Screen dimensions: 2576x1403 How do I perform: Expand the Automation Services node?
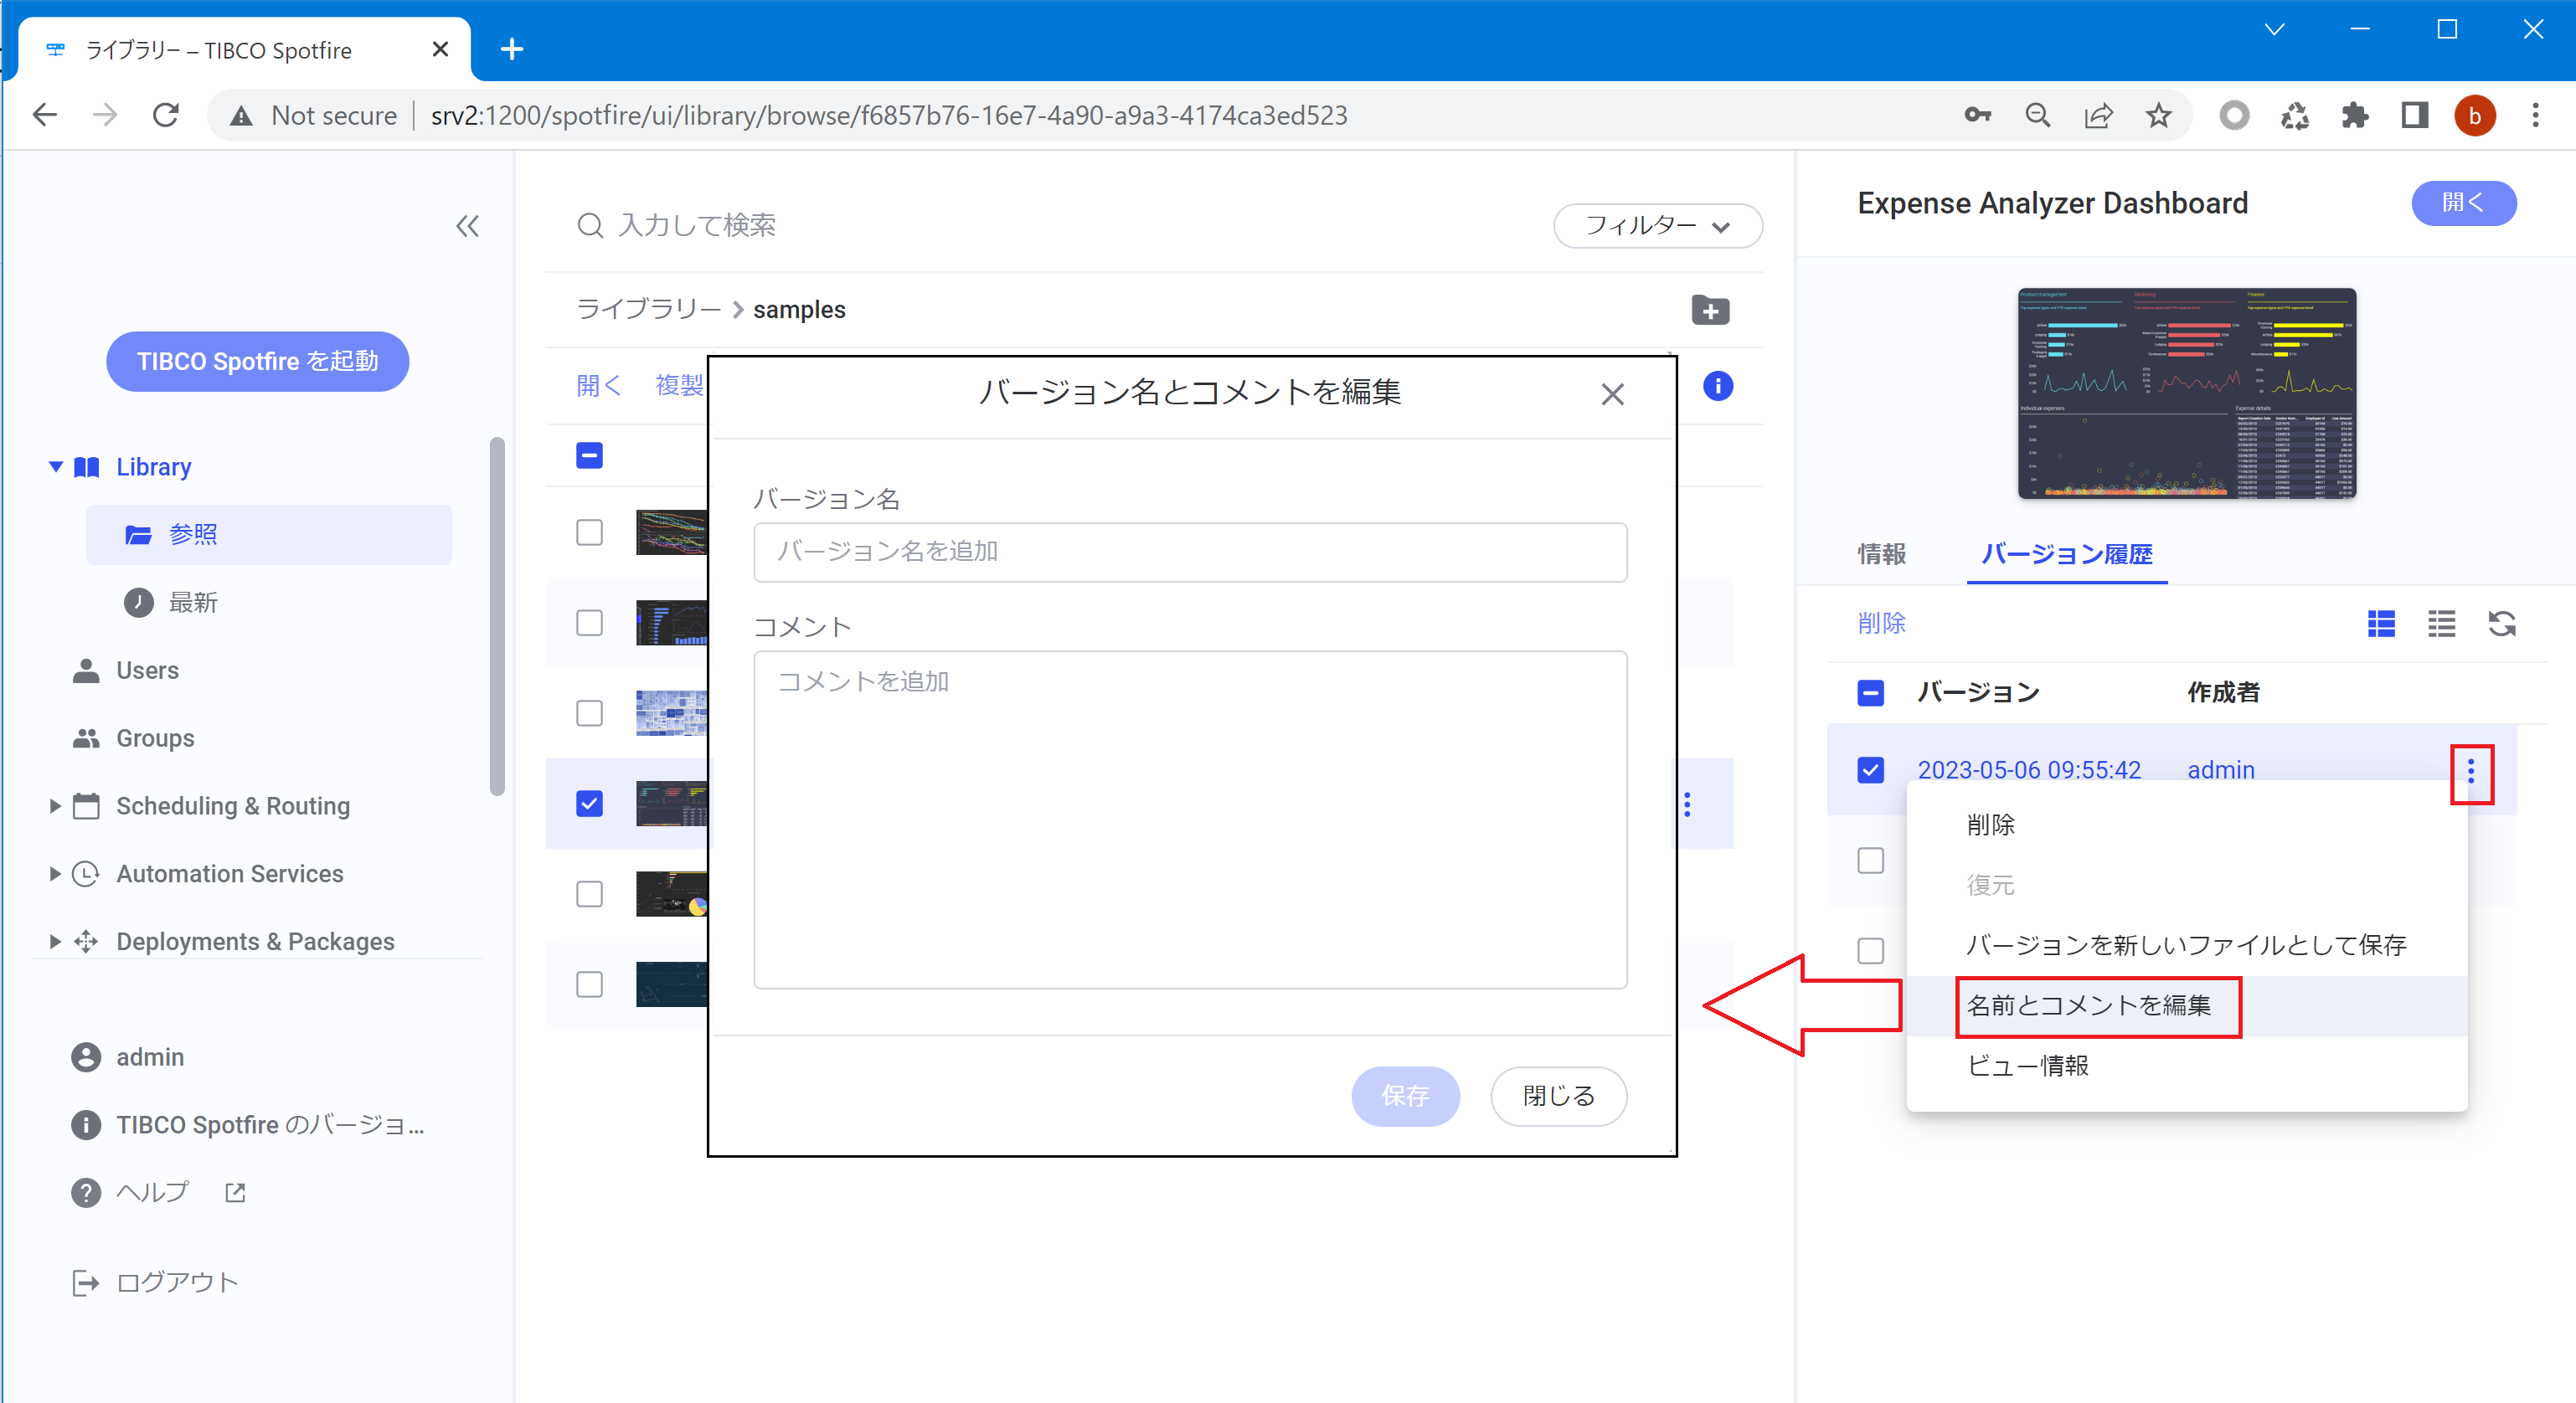[55, 873]
